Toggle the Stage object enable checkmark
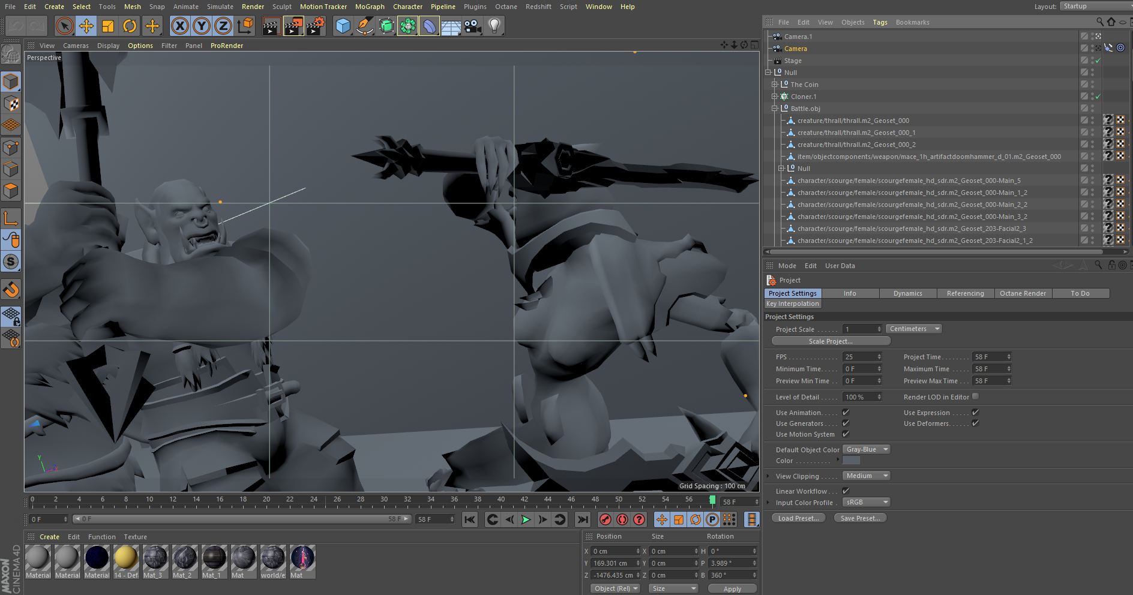The width and height of the screenshot is (1133, 595). pos(1098,61)
